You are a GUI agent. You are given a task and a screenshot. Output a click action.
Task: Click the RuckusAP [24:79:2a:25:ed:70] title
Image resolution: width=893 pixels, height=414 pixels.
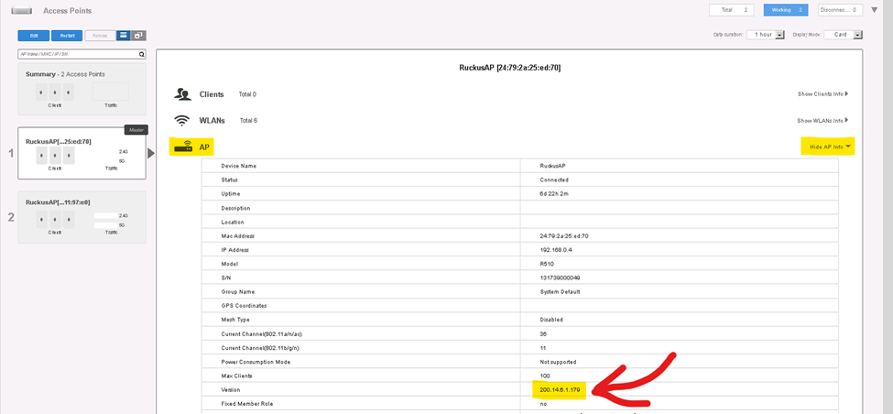pos(510,68)
